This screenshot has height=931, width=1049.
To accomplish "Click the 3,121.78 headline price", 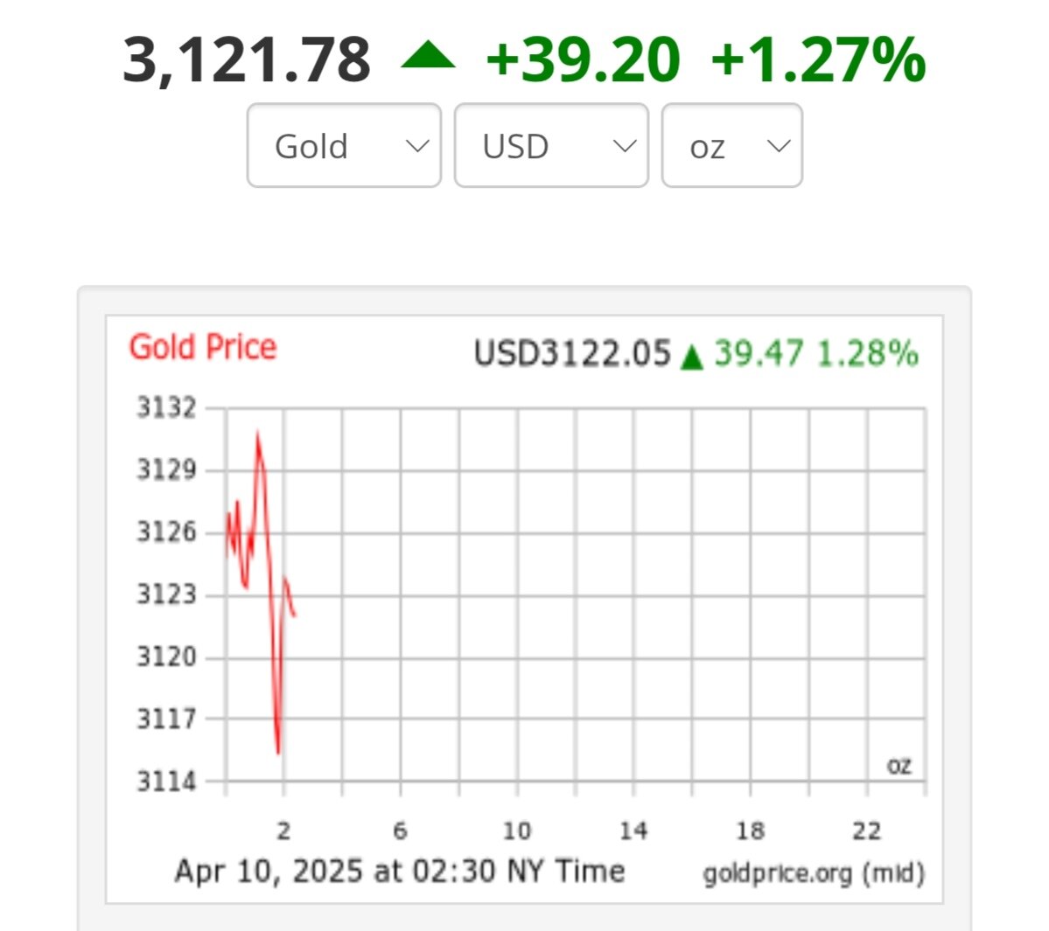I will click(x=247, y=60).
